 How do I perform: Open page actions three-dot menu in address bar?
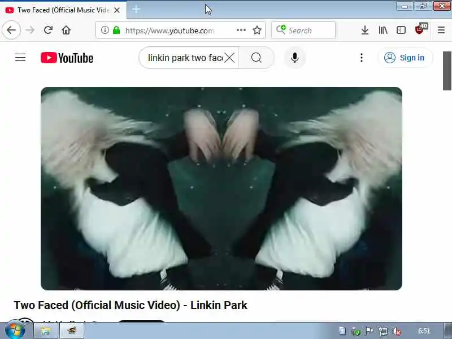(241, 30)
